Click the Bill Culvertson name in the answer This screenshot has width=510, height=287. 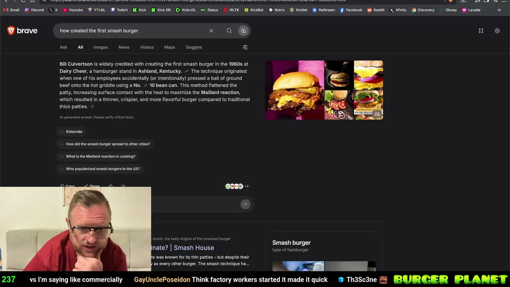click(76, 64)
